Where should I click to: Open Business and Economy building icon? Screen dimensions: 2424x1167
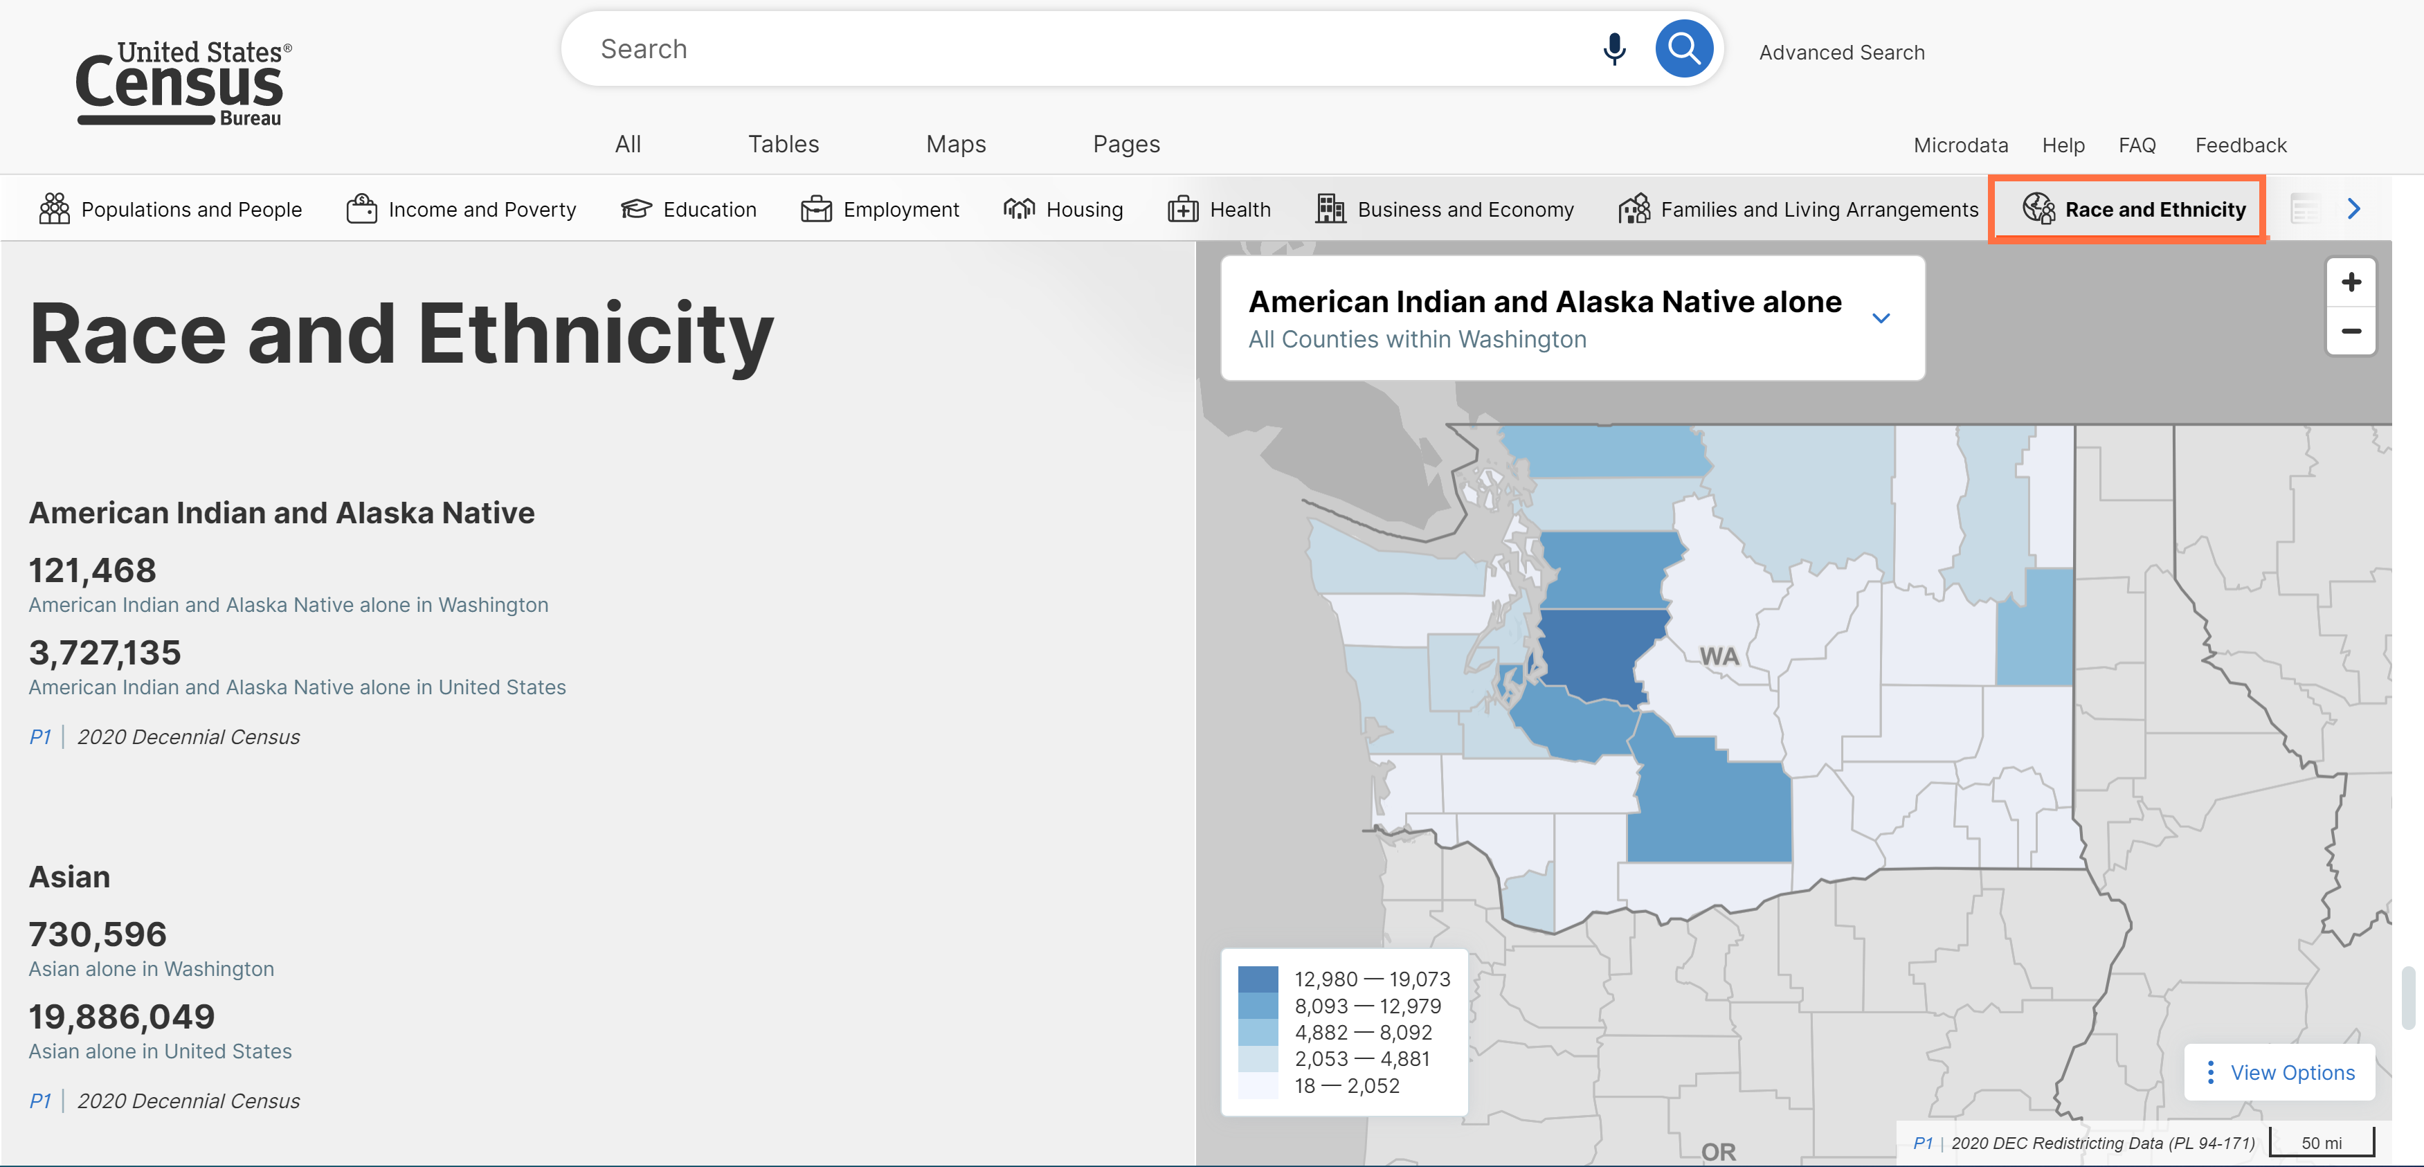coord(1330,209)
